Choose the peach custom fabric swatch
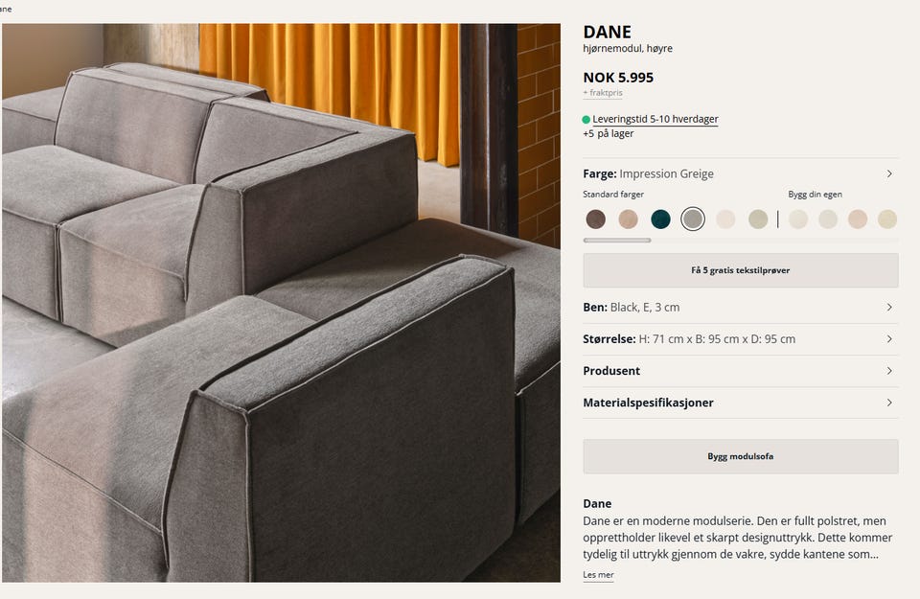 point(857,219)
